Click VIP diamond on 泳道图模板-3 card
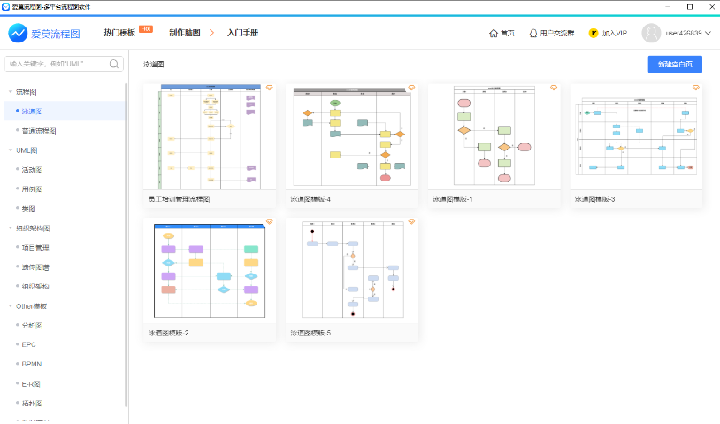The image size is (720, 424). [x=695, y=88]
